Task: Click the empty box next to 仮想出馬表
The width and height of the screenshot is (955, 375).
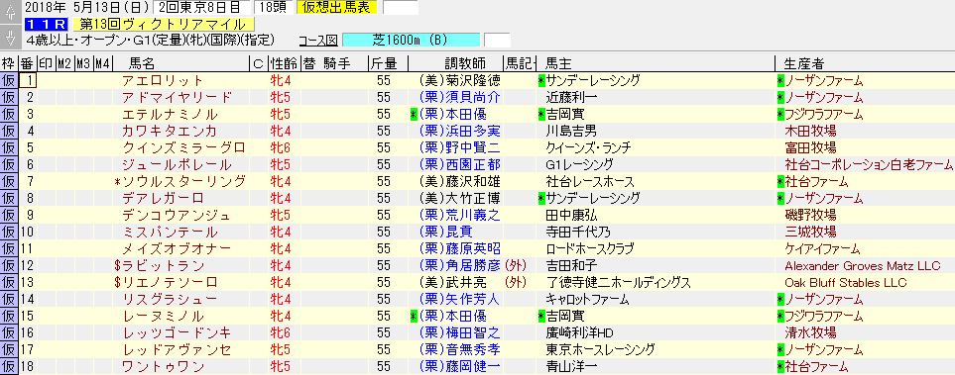Action: tap(401, 8)
